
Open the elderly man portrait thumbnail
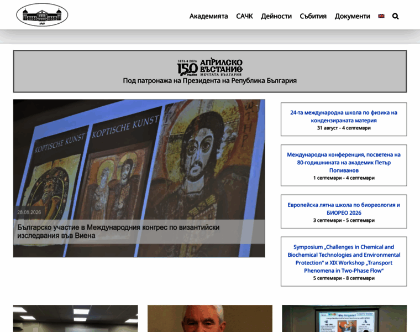coord(210,318)
